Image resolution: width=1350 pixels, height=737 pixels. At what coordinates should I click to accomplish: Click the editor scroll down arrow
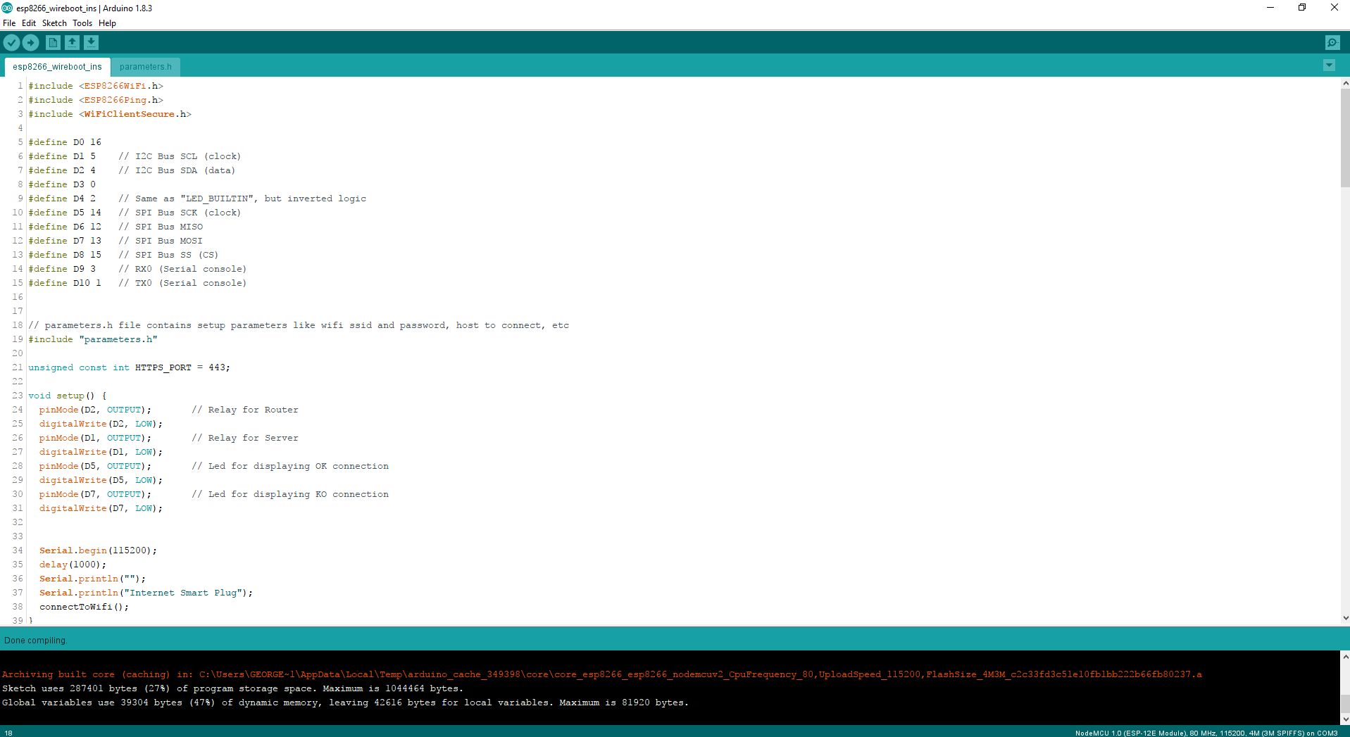coord(1345,618)
